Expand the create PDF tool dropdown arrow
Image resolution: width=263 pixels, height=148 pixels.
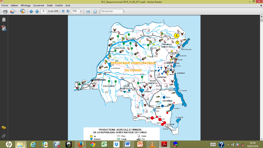15,11
